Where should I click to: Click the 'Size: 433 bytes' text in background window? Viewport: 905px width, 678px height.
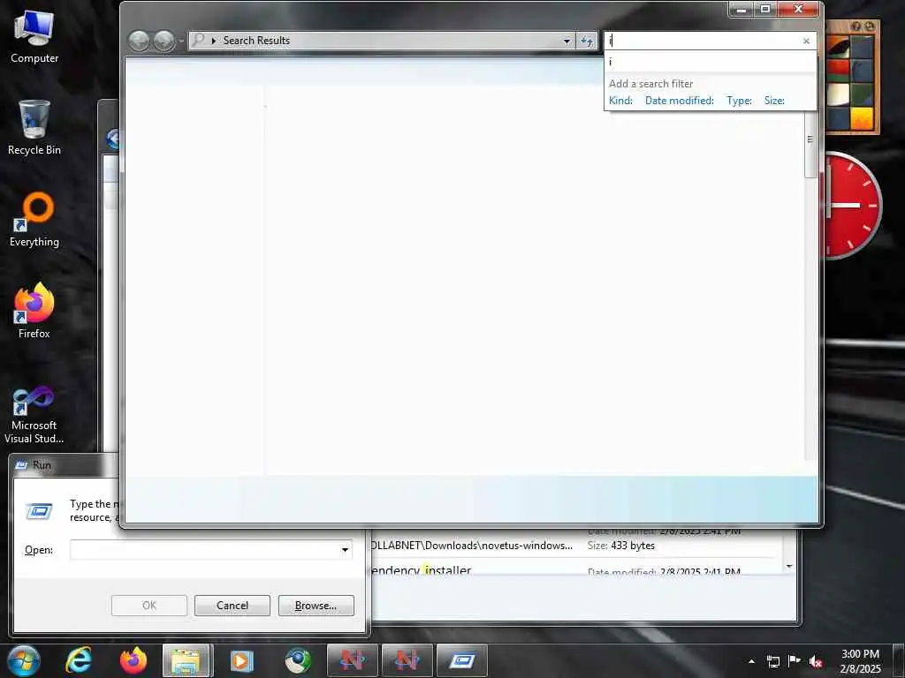621,546
